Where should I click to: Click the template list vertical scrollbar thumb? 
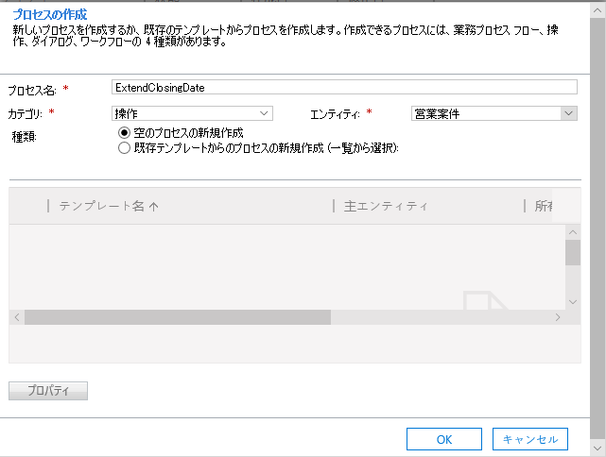(x=573, y=252)
